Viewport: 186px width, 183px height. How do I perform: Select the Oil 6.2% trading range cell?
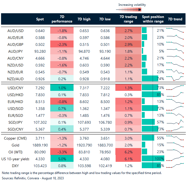[128, 152]
